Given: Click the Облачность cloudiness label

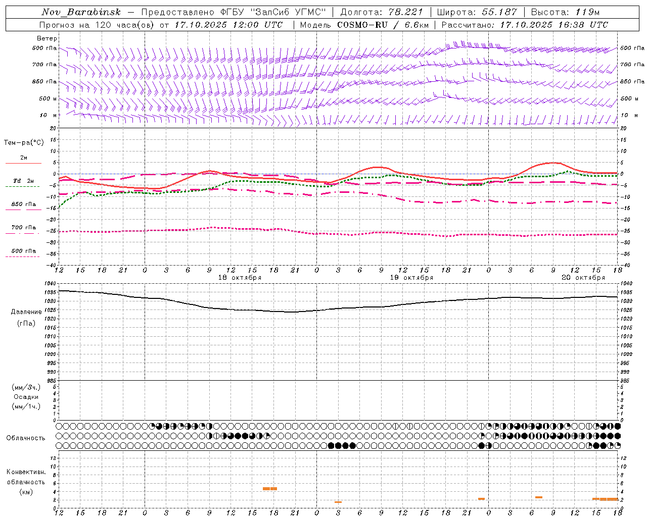Looking at the screenshot, I should tap(26, 438).
